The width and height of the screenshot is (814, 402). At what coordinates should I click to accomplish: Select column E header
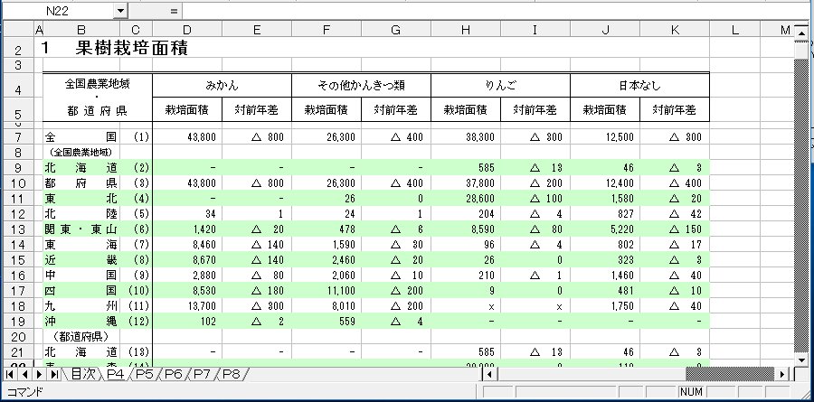(257, 30)
